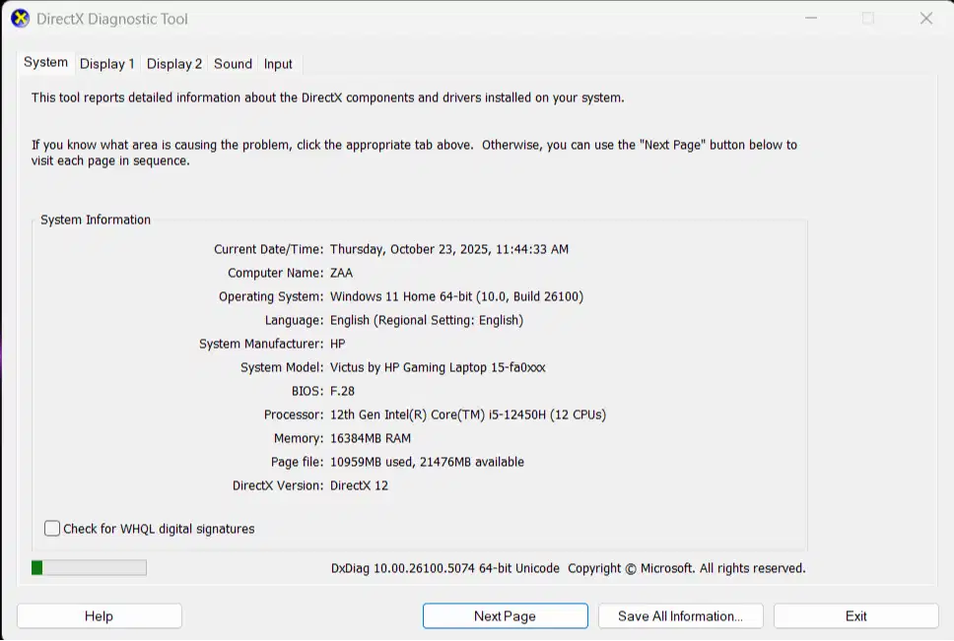Select the System tab
The width and height of the screenshot is (954, 641).
pos(46,63)
